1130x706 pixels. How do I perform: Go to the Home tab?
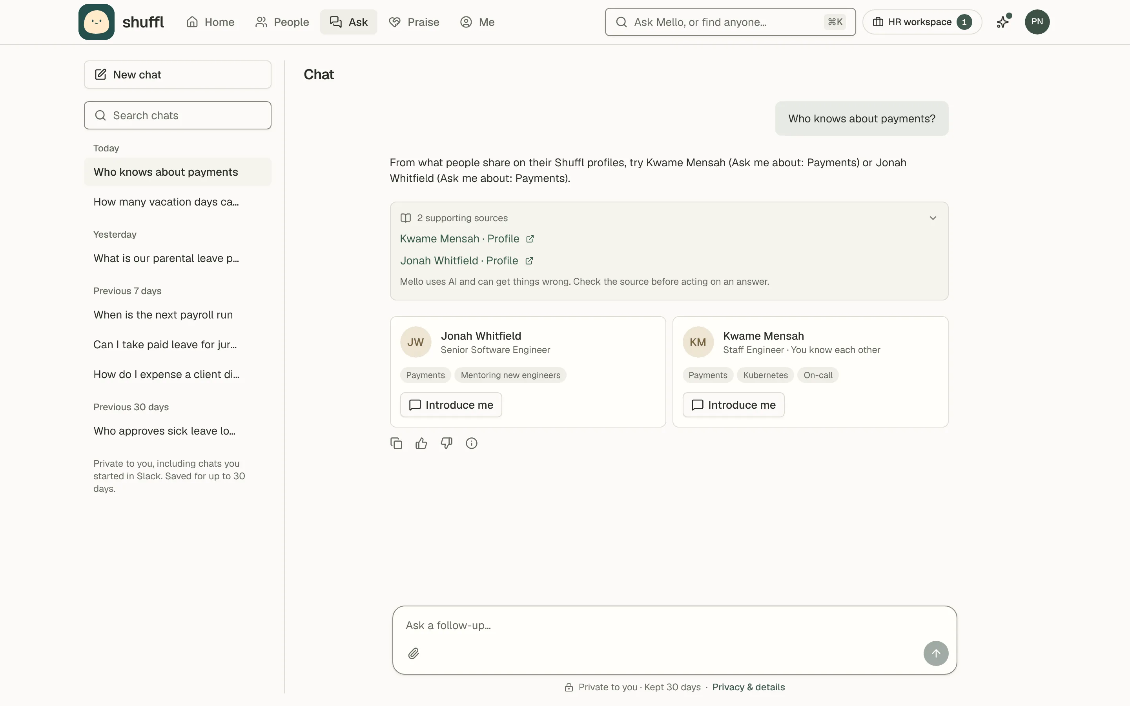pyautogui.click(x=210, y=22)
